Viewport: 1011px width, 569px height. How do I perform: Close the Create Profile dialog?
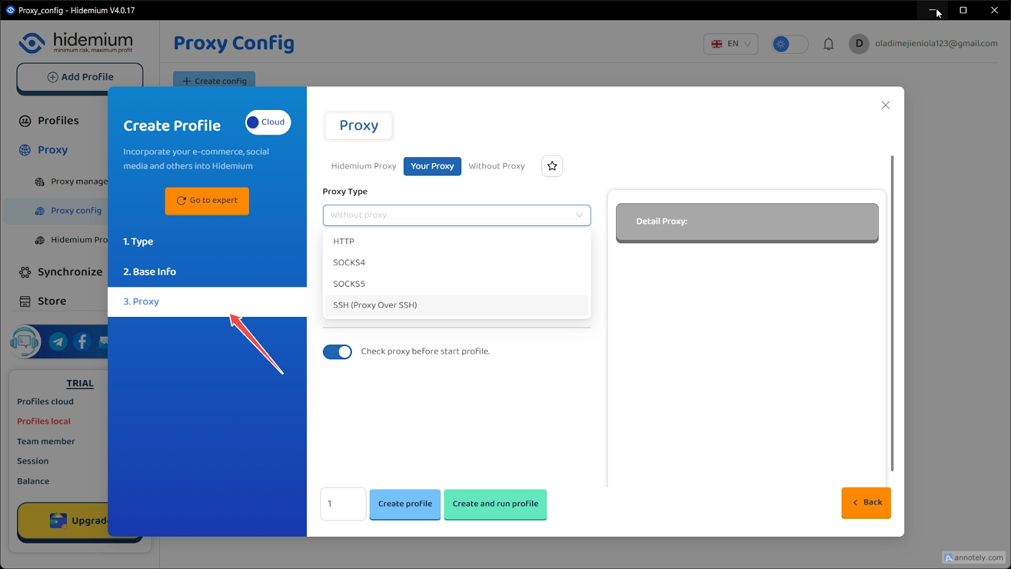click(x=885, y=105)
